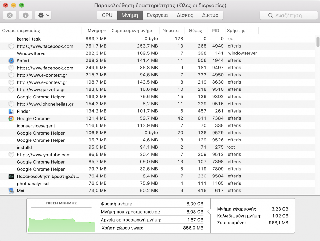The height and width of the screenshot is (241, 320).
Task: Sort by Θύρες column header
Action: pos(197,31)
